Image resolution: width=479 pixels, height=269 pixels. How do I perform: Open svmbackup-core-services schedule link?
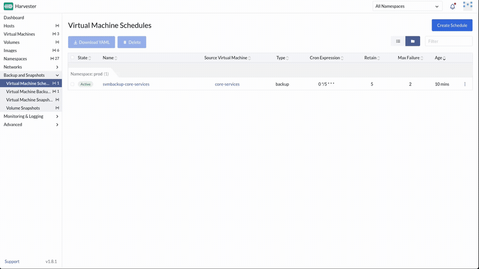click(126, 84)
